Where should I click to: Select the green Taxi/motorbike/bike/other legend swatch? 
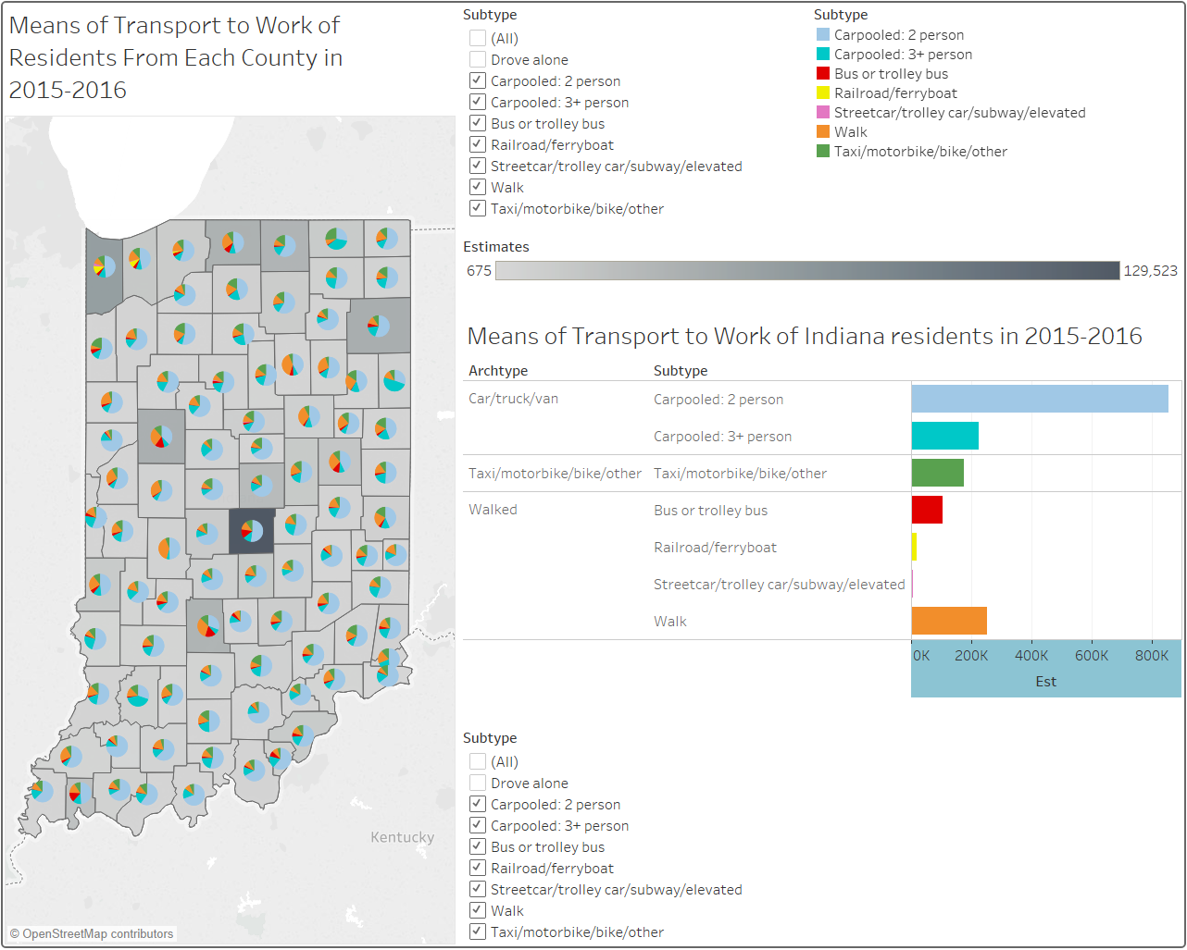[x=823, y=151]
